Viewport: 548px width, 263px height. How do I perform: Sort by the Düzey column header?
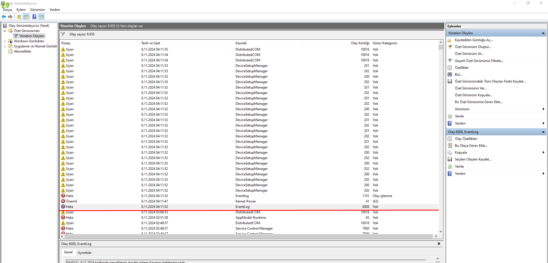coord(100,43)
